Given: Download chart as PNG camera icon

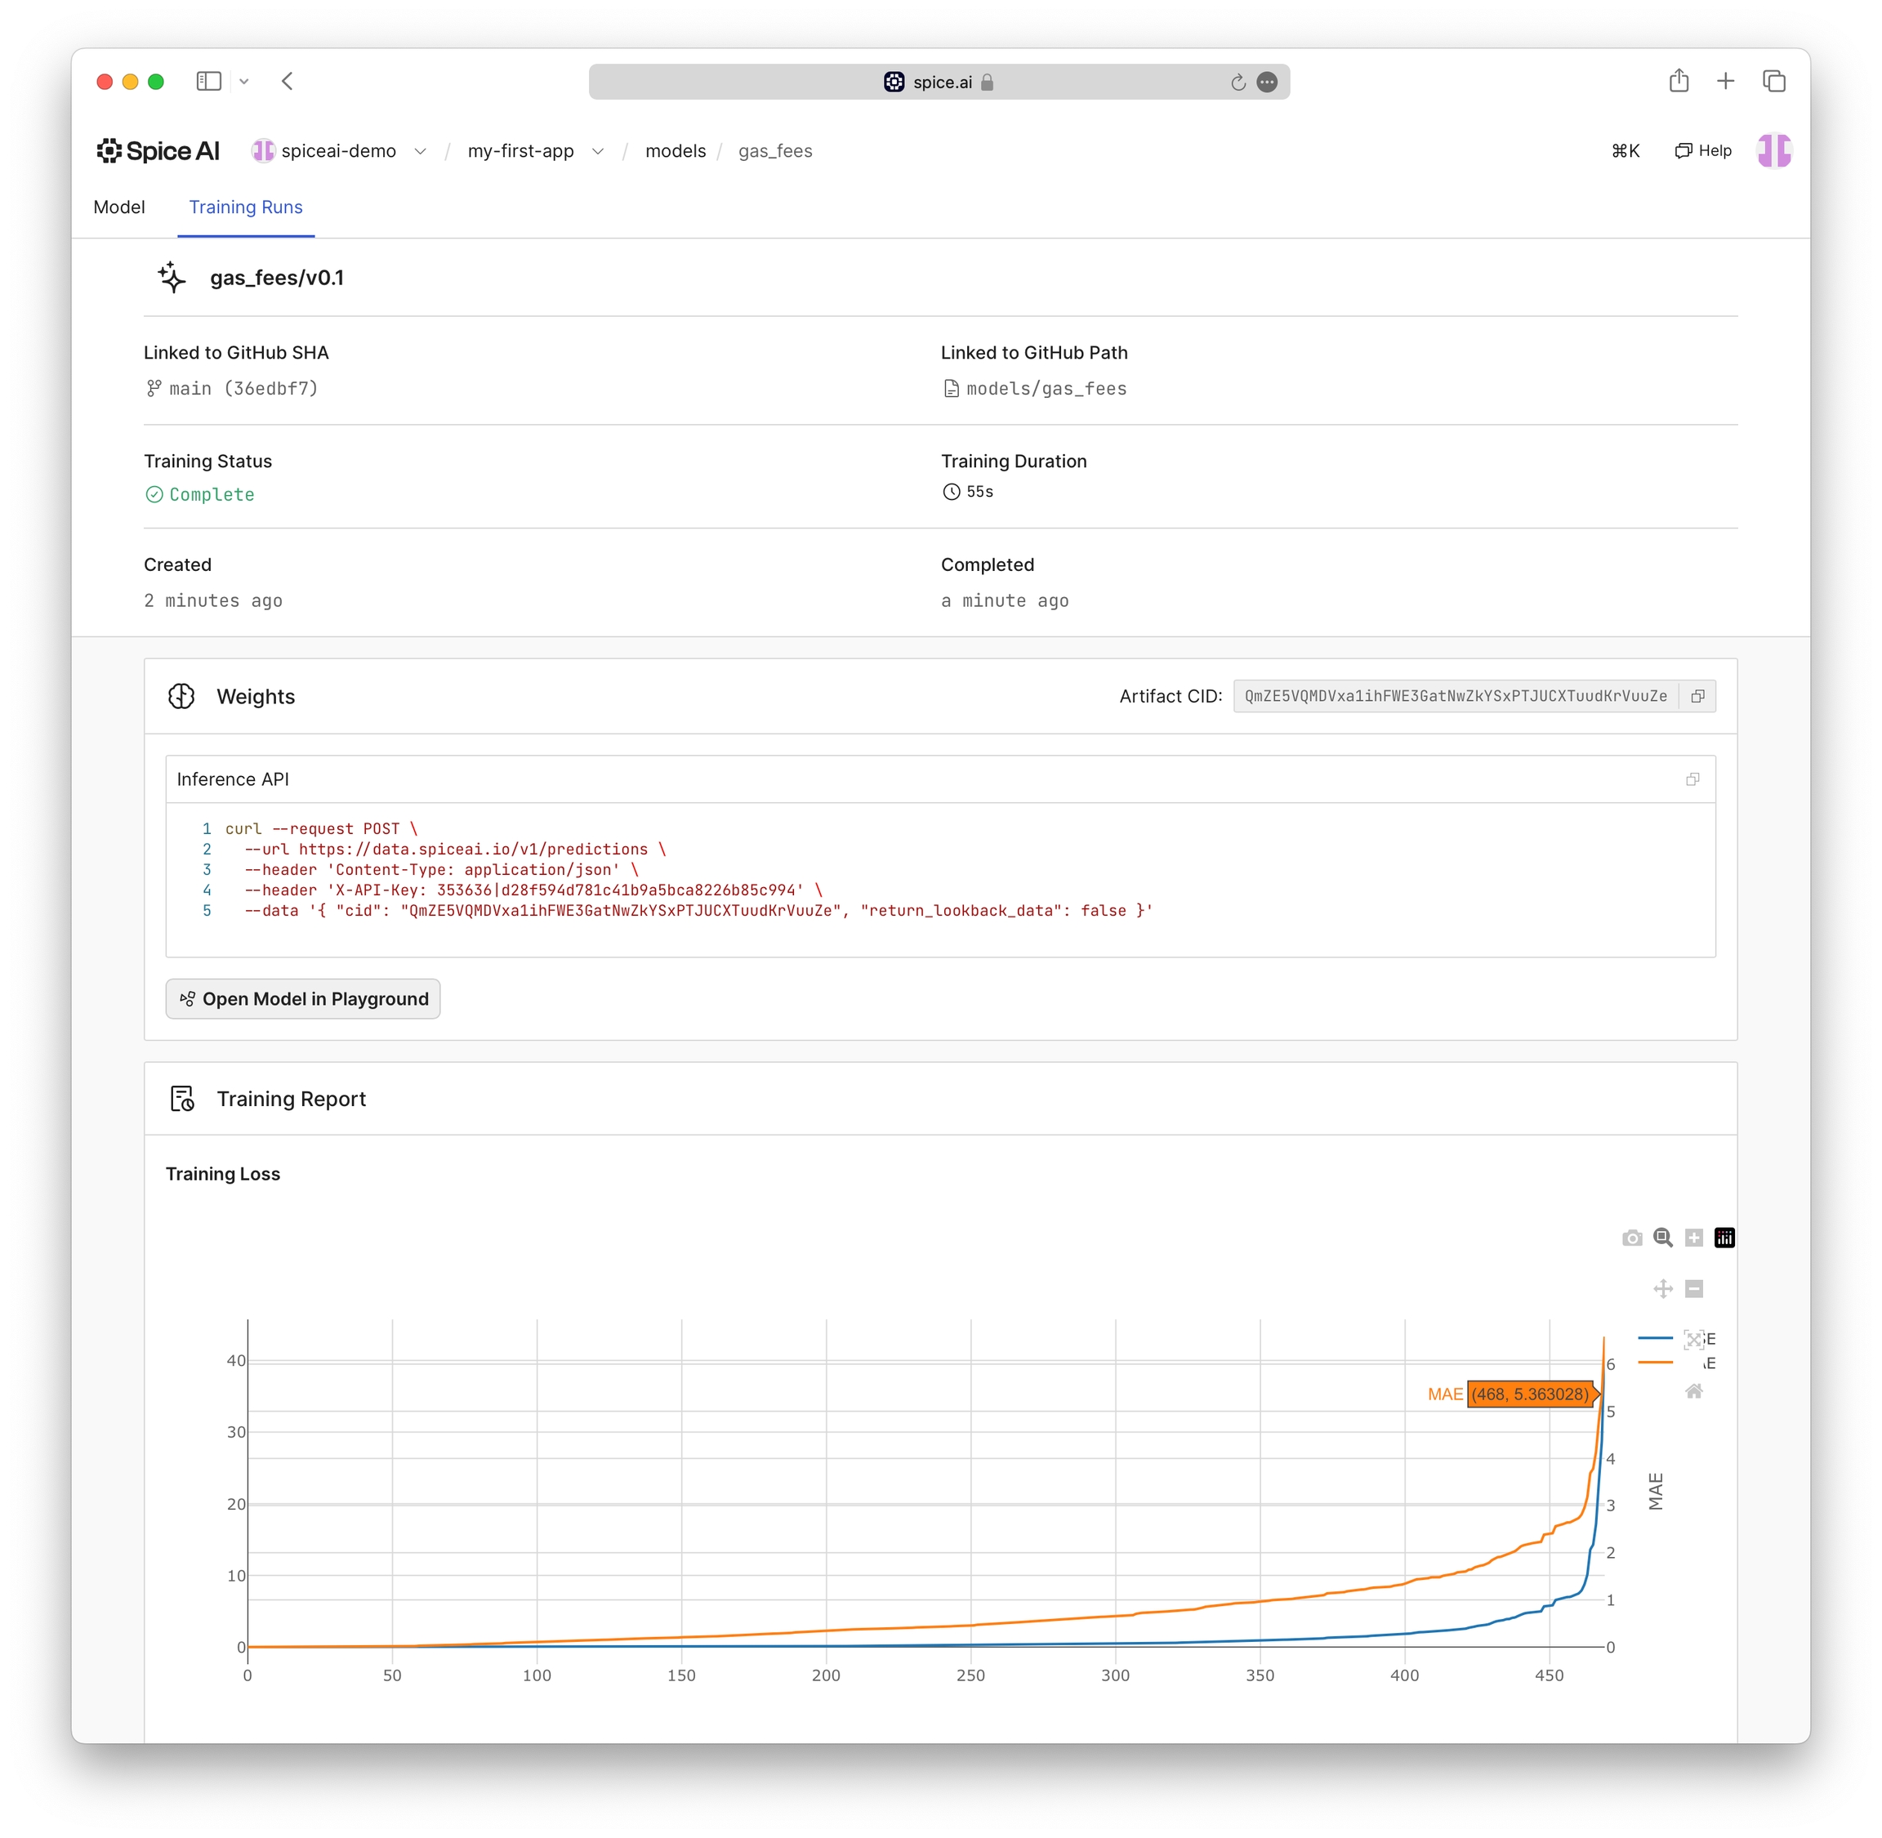Looking at the screenshot, I should pos(1631,1238).
